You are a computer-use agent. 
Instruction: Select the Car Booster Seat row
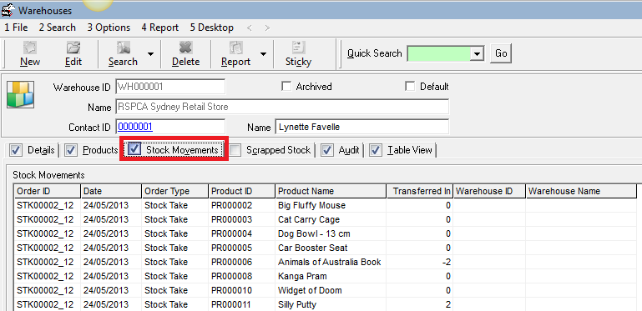click(326, 248)
